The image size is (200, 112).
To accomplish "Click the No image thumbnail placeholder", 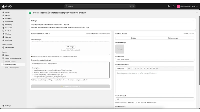I will [120, 49].
